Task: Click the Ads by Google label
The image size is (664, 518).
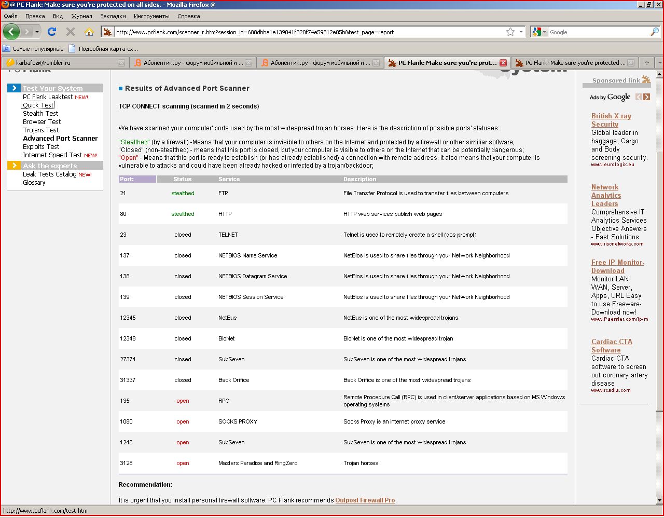Action: pyautogui.click(x=610, y=97)
